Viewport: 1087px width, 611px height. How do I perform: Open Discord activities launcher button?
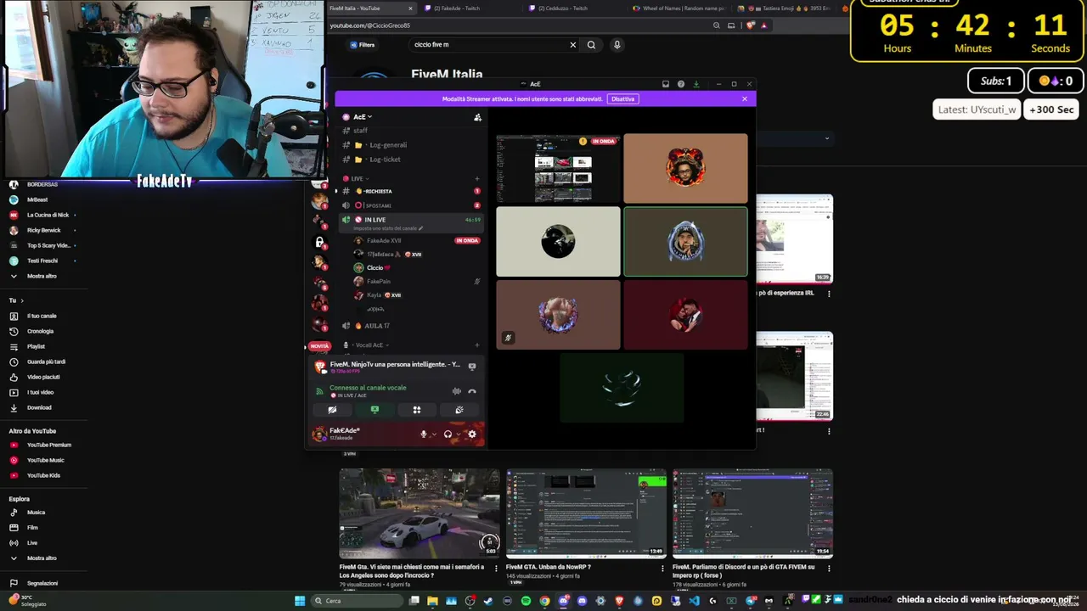(x=417, y=410)
